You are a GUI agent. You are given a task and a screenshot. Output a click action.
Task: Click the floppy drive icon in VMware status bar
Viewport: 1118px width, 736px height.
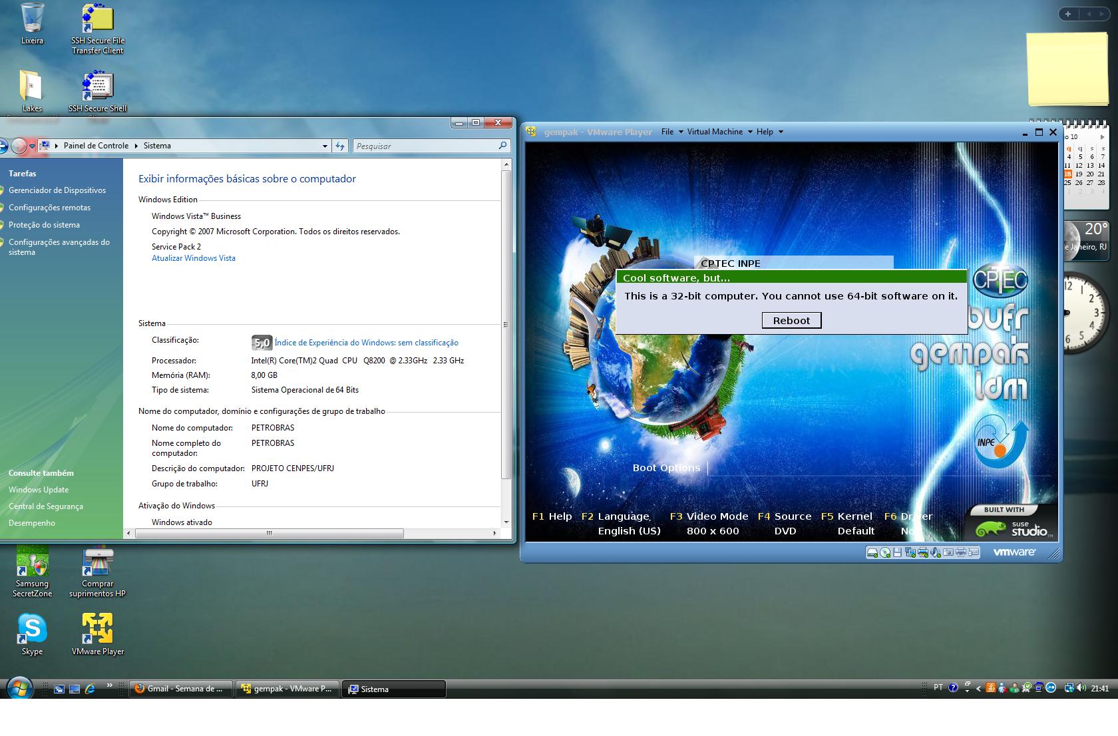coord(897,552)
